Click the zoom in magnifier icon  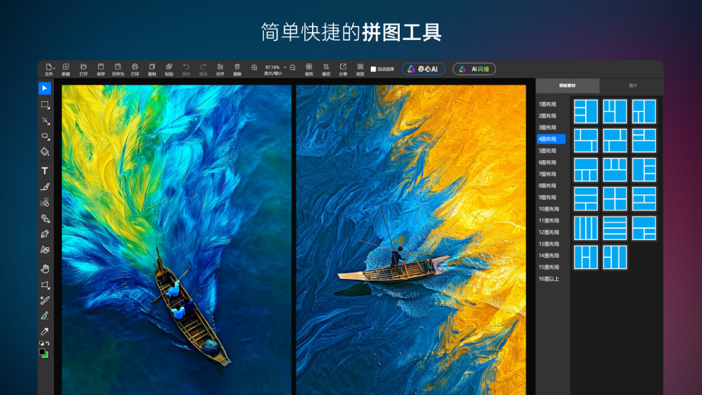[x=254, y=67]
